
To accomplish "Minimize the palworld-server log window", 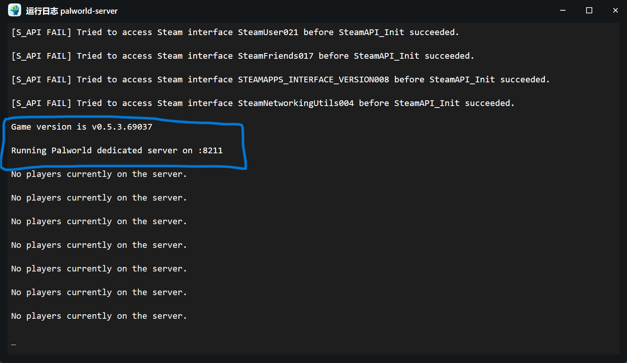I will 562,10.
